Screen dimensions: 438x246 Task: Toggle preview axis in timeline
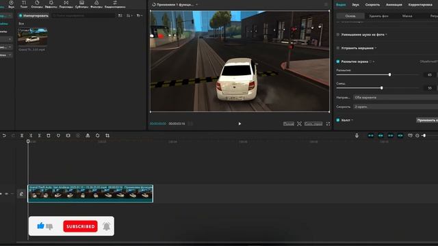tap(400, 135)
